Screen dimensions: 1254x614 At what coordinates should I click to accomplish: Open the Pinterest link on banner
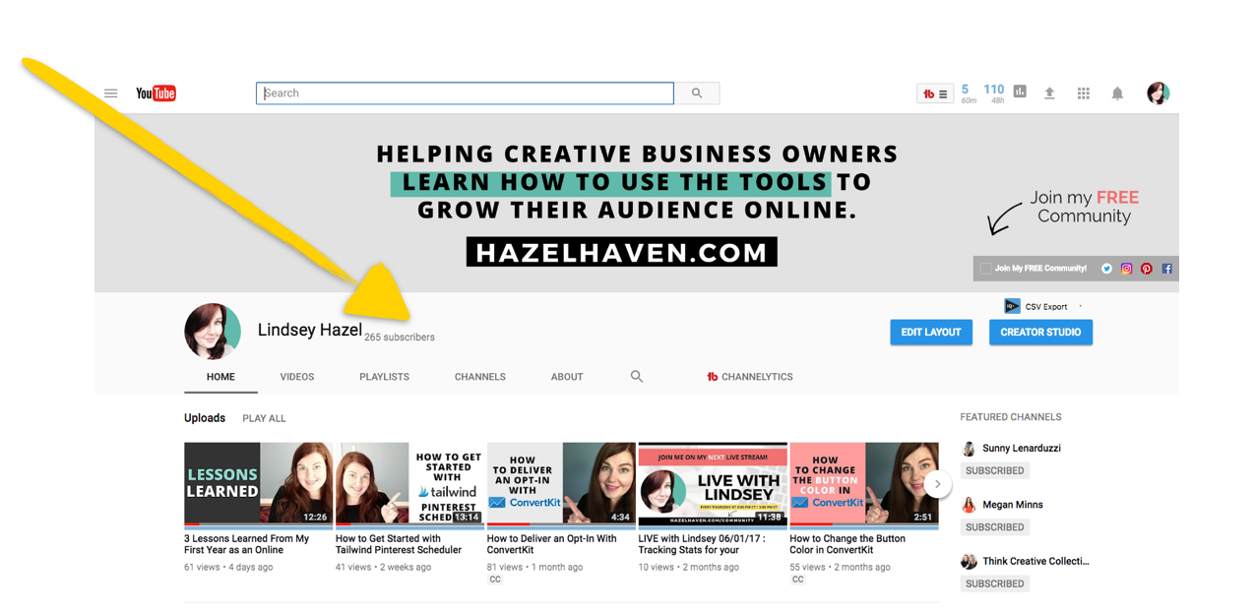[x=1147, y=269]
